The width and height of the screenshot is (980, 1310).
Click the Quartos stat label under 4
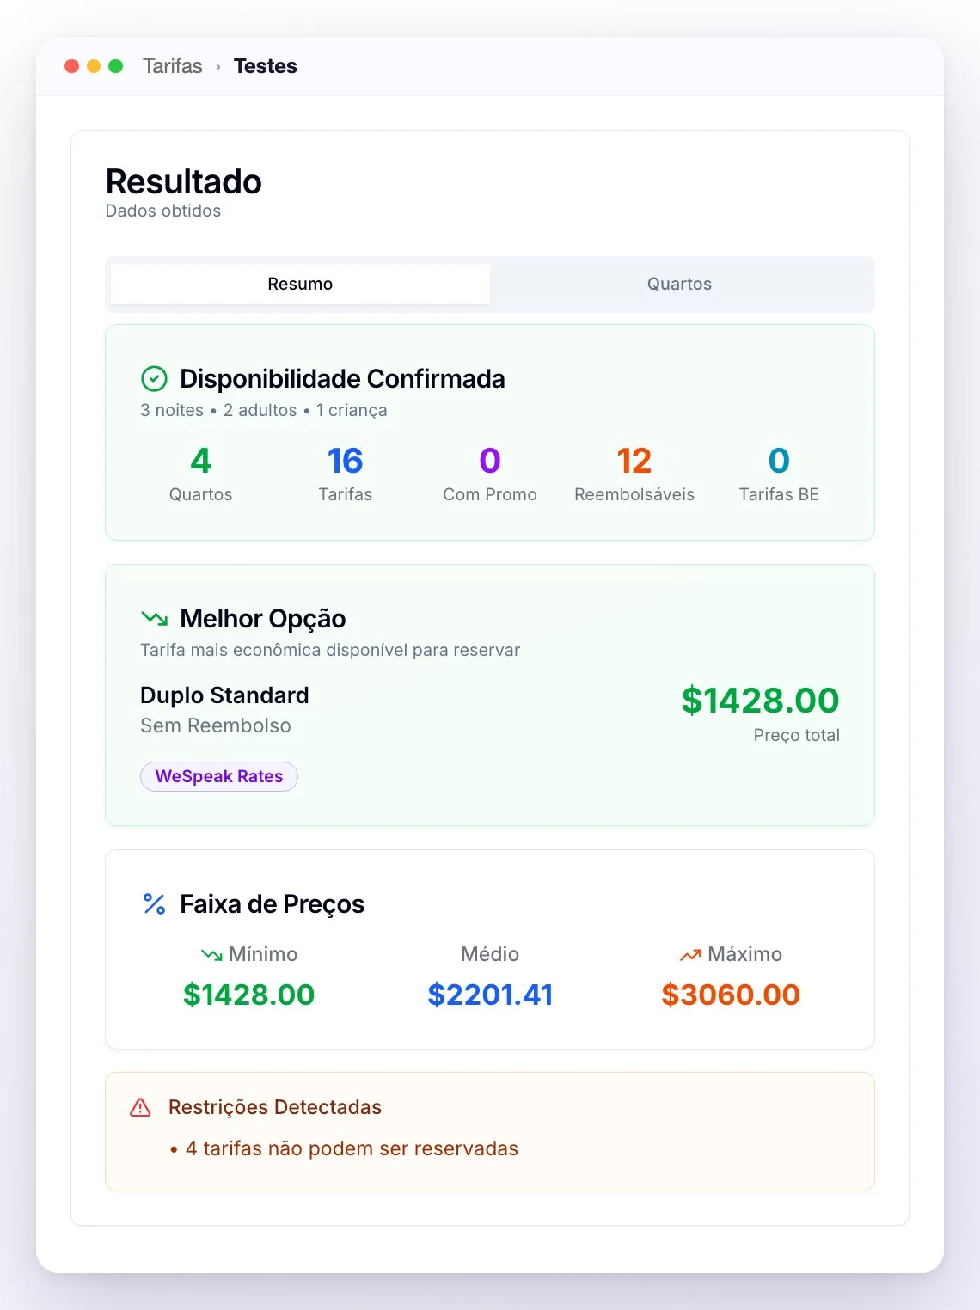pyautogui.click(x=201, y=494)
